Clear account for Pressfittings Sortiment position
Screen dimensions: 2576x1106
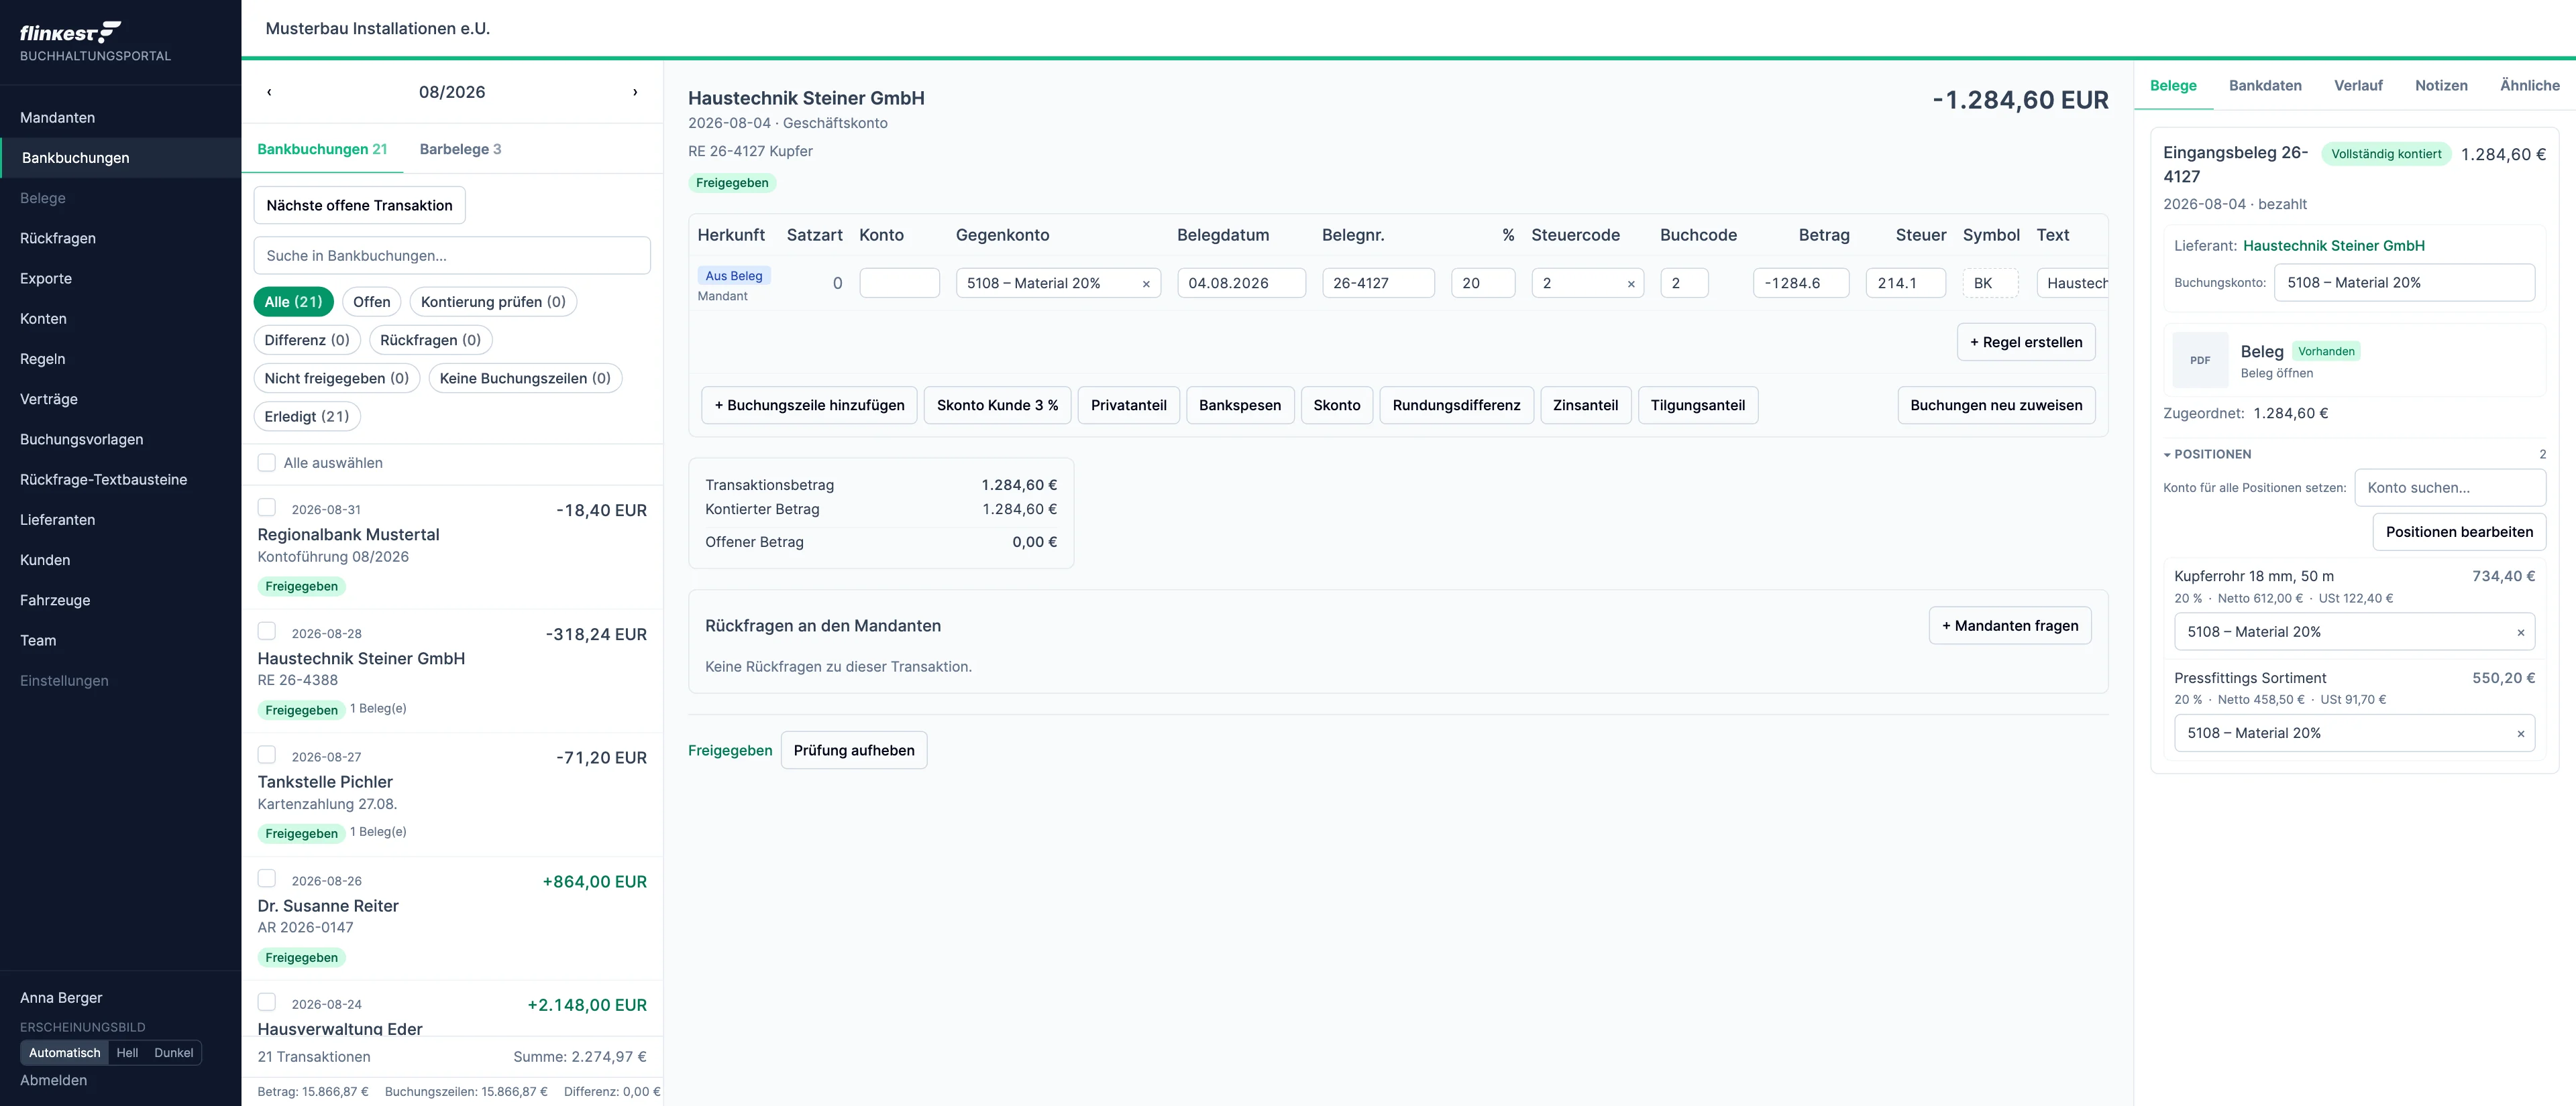pos(2520,733)
